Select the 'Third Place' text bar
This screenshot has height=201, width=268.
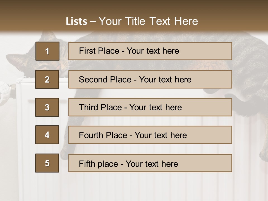(150, 107)
